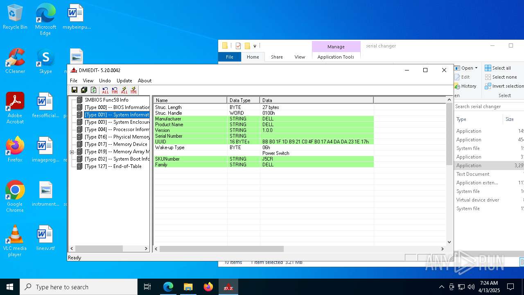Image resolution: width=524 pixels, height=295 pixels.
Task: Select Type 000 BIOS Information node
Action: [117, 107]
